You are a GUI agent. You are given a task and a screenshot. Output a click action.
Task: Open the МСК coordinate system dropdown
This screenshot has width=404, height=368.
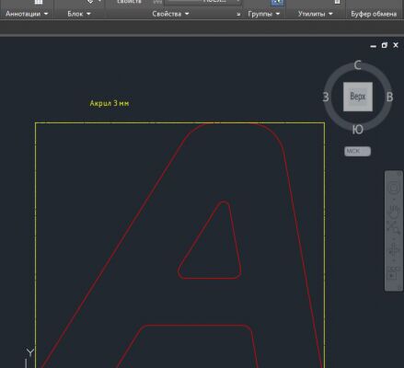(x=357, y=151)
